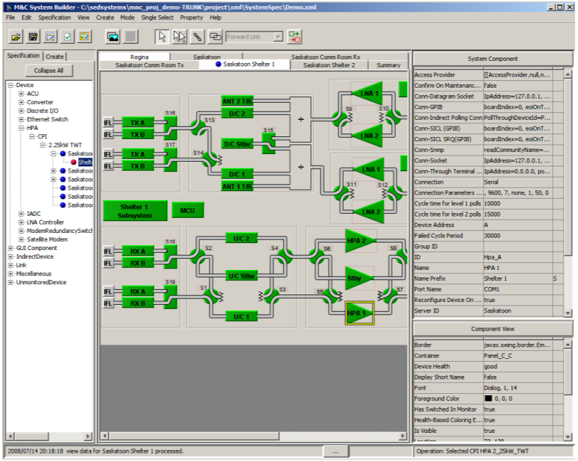The height and width of the screenshot is (461, 578).
Task: Click the diagram horizontal scrollbar
Action: (x=194, y=436)
